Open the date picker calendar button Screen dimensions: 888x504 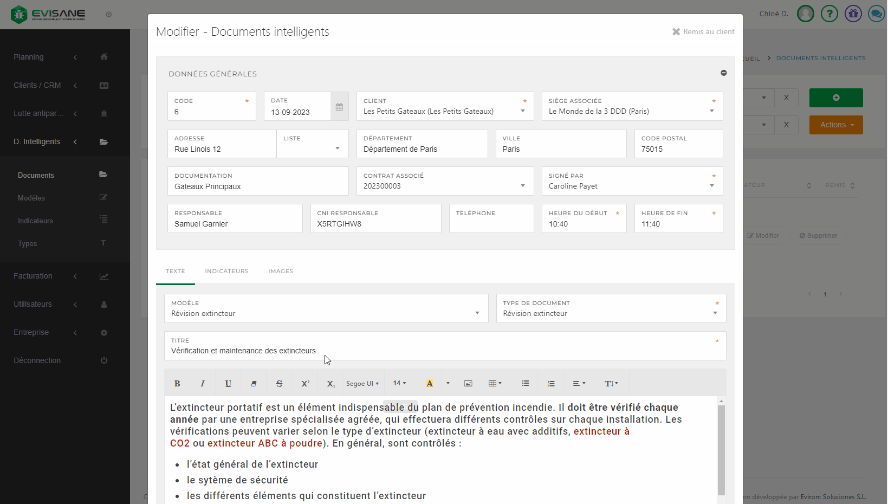[339, 107]
